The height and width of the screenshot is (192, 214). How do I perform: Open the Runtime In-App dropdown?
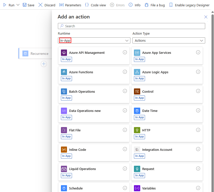coord(94,40)
